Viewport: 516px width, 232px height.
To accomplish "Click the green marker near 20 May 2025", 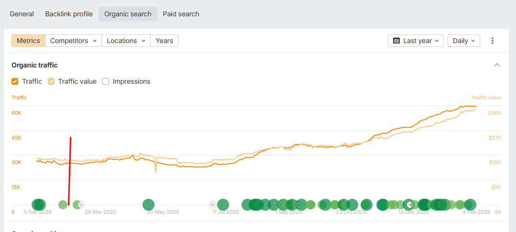I will pyautogui.click(x=149, y=205).
